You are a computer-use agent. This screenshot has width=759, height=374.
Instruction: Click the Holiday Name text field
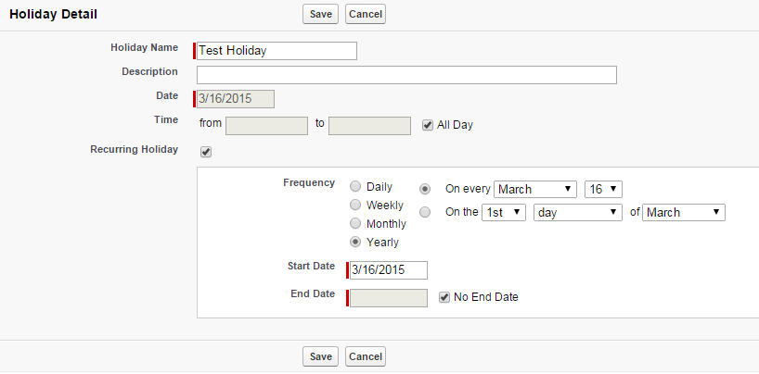277,51
